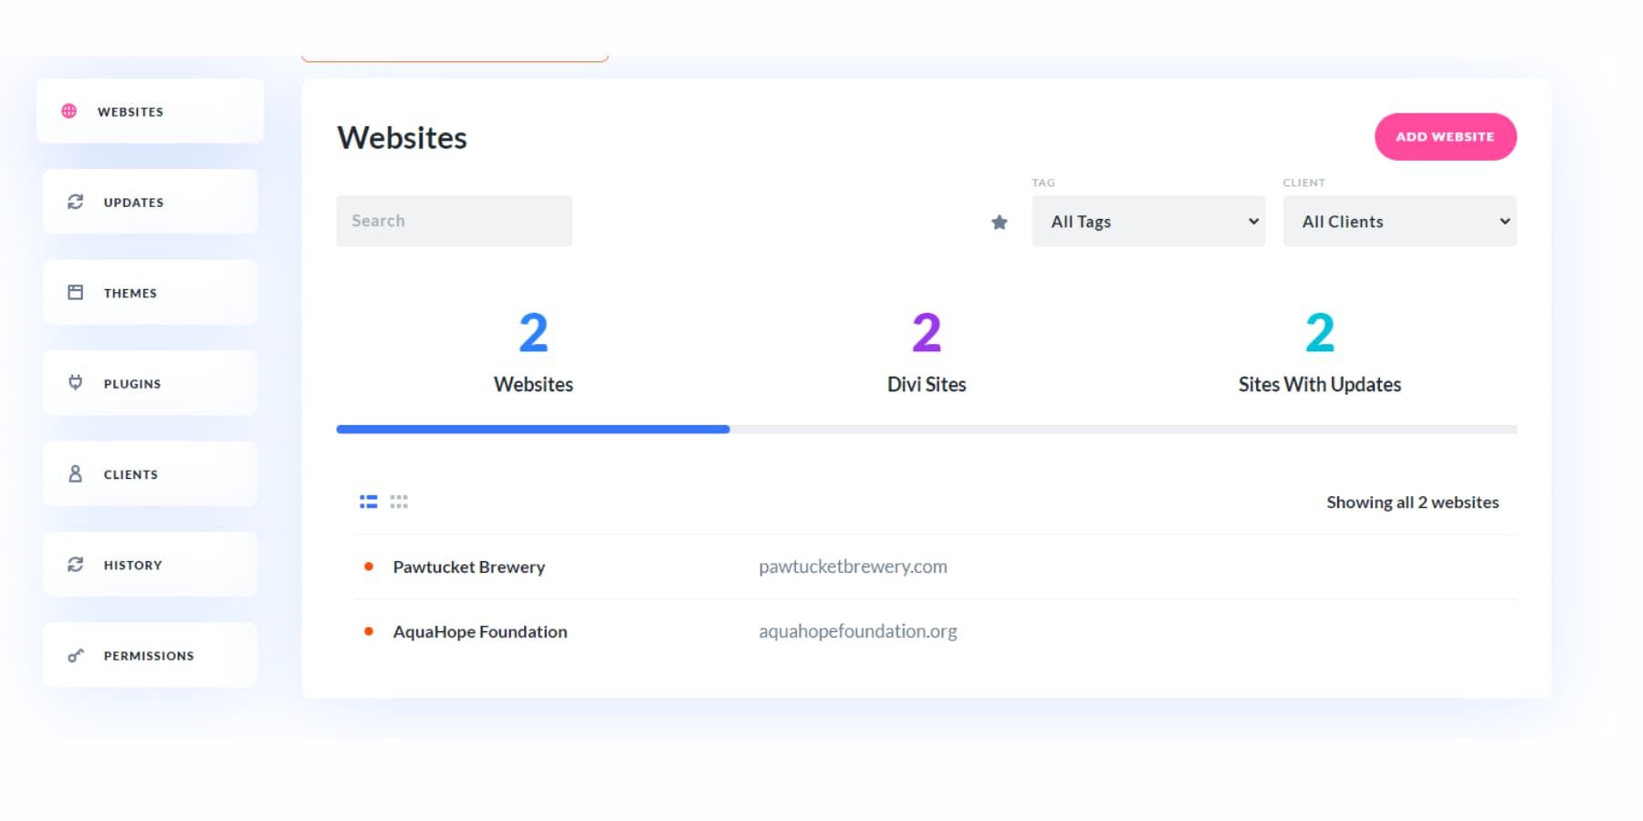Click the Permissions key icon

point(76,656)
